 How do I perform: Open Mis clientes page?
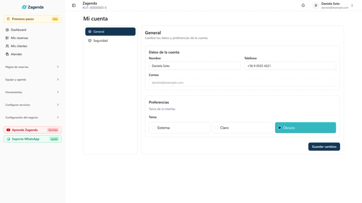click(32, 46)
